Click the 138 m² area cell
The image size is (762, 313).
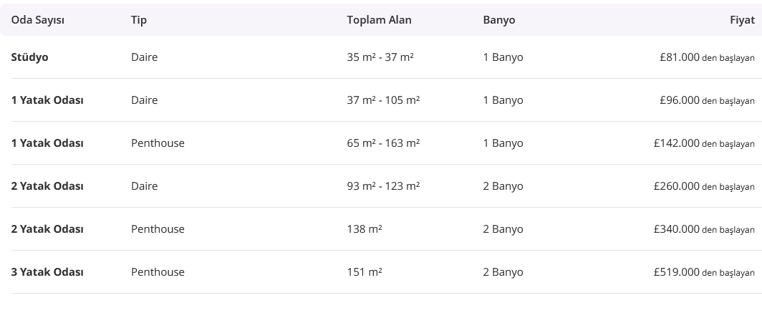click(365, 229)
